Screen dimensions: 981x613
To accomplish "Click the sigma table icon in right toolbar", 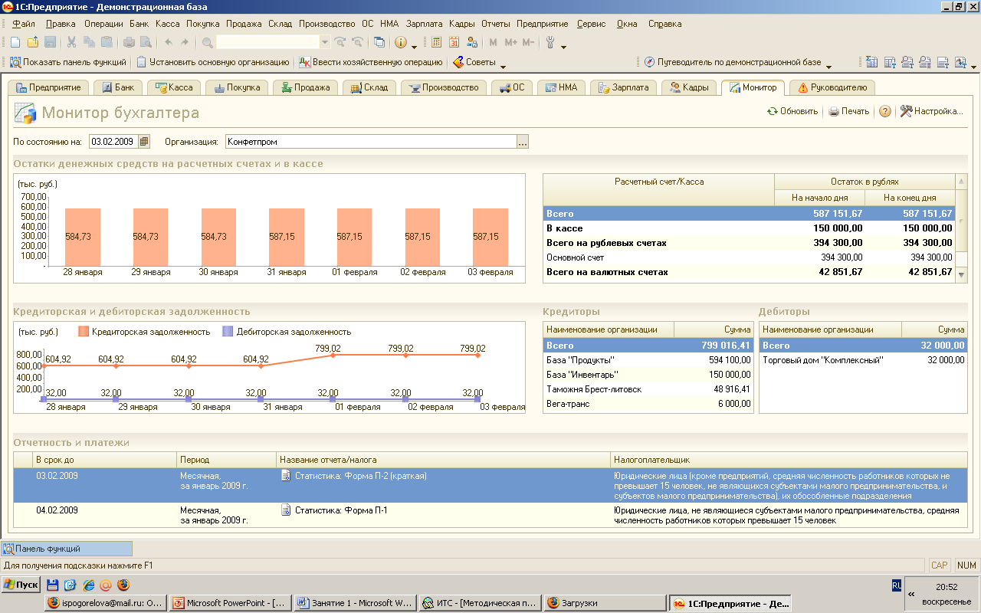I will tap(871, 62).
